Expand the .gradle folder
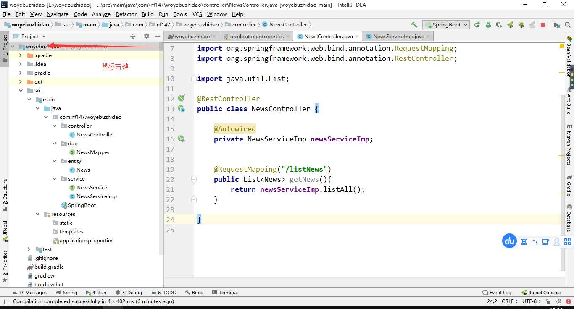 21,55
